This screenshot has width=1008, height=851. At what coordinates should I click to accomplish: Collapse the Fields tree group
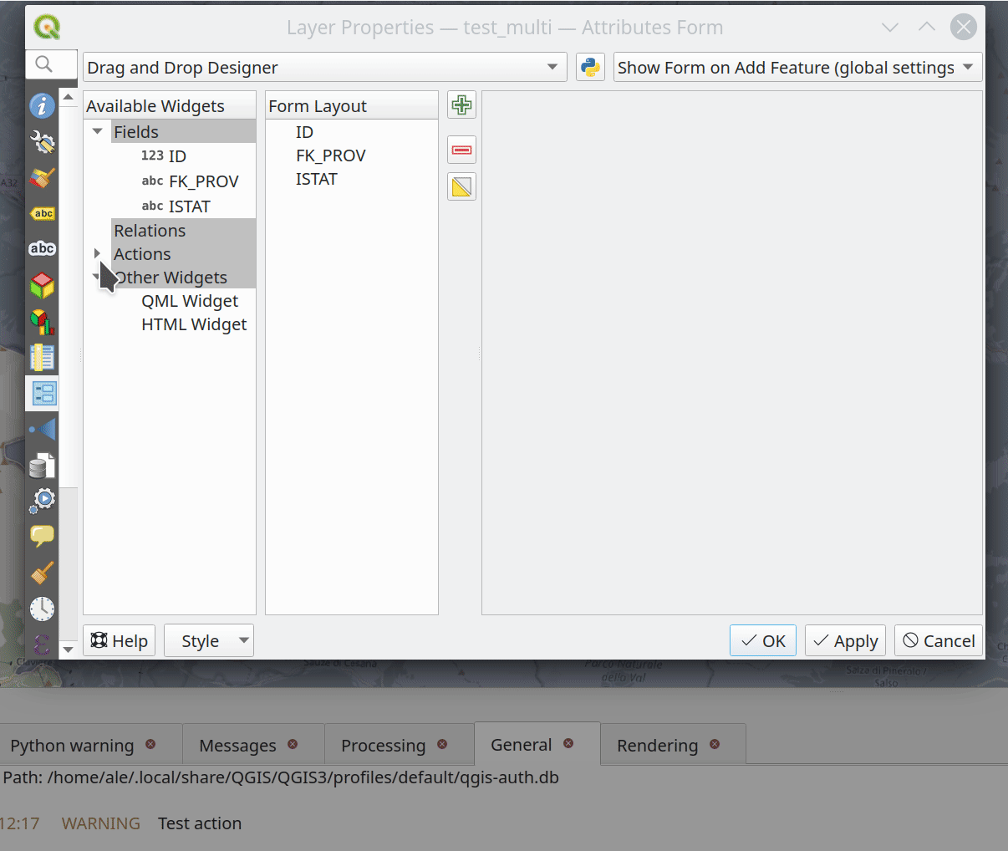[98, 131]
